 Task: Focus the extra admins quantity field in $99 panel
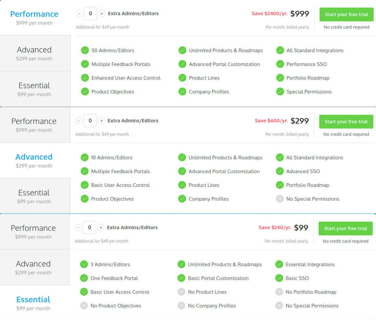point(90,227)
